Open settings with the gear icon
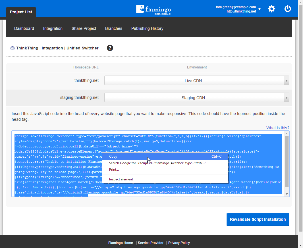303x248 pixels. (x=271, y=9)
